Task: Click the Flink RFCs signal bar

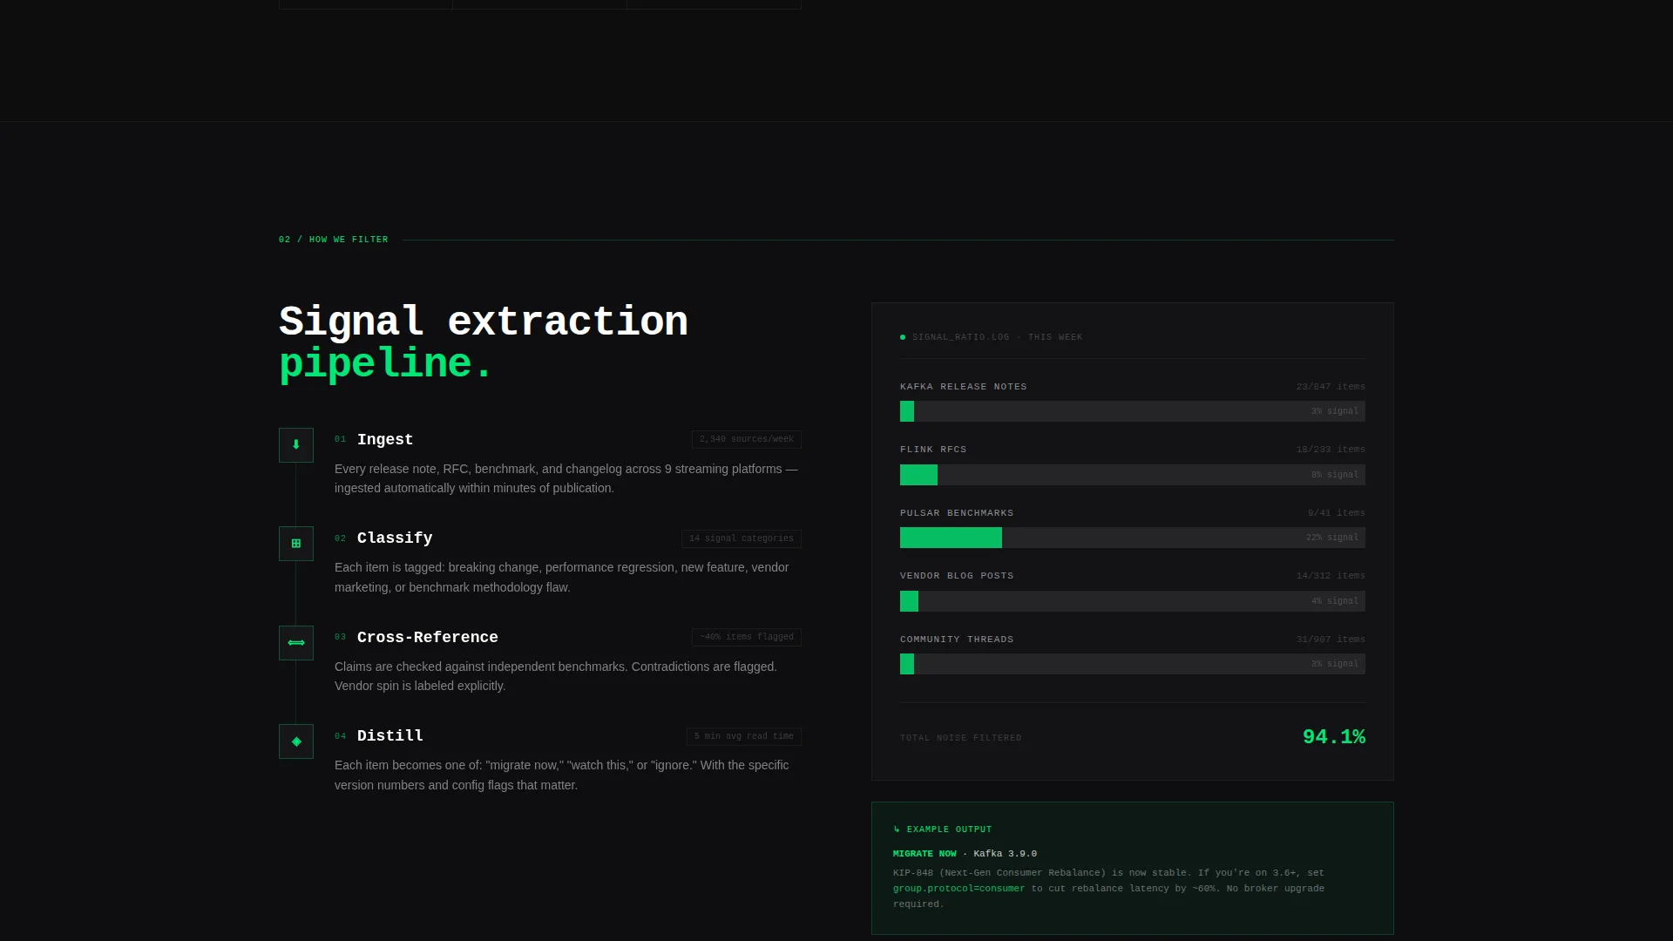Action: pyautogui.click(x=1133, y=475)
